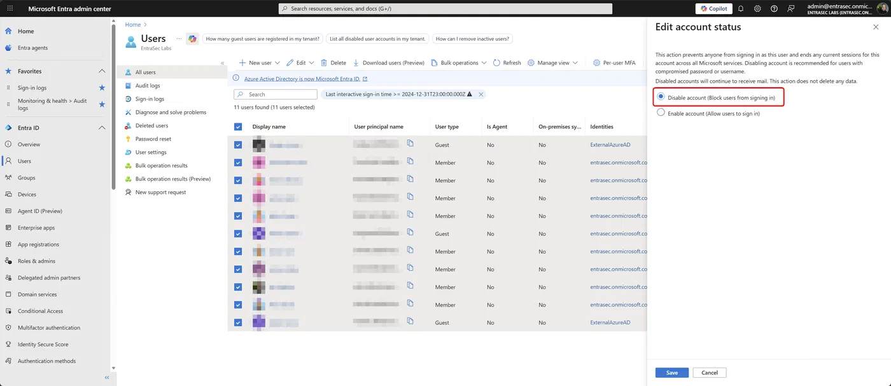
Task: Click the users Search field
Action: (x=276, y=94)
